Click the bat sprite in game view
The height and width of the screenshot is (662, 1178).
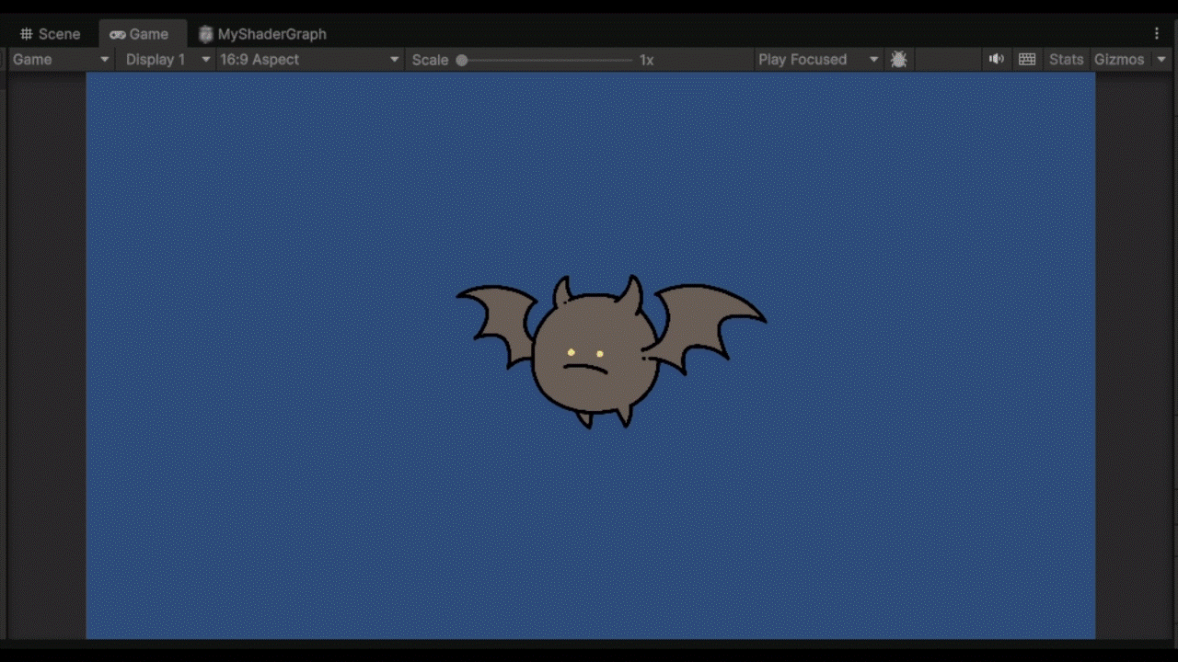pos(596,354)
